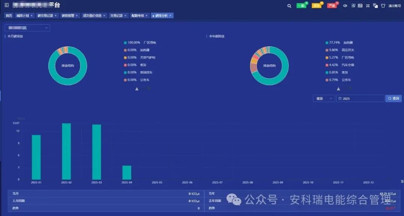This screenshot has height=216, width=404.
Task: Enter fullscreen with the four-arrows icon
Action: 368,6
